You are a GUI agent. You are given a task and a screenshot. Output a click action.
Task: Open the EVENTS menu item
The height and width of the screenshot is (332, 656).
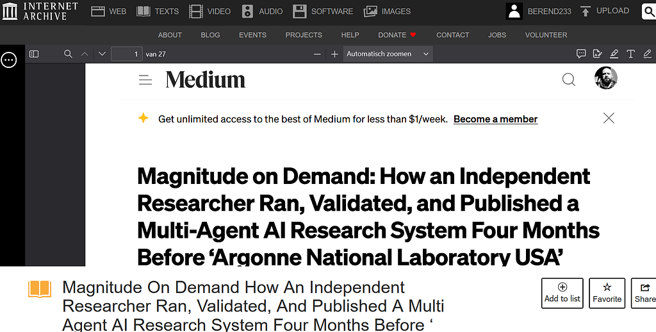252,35
